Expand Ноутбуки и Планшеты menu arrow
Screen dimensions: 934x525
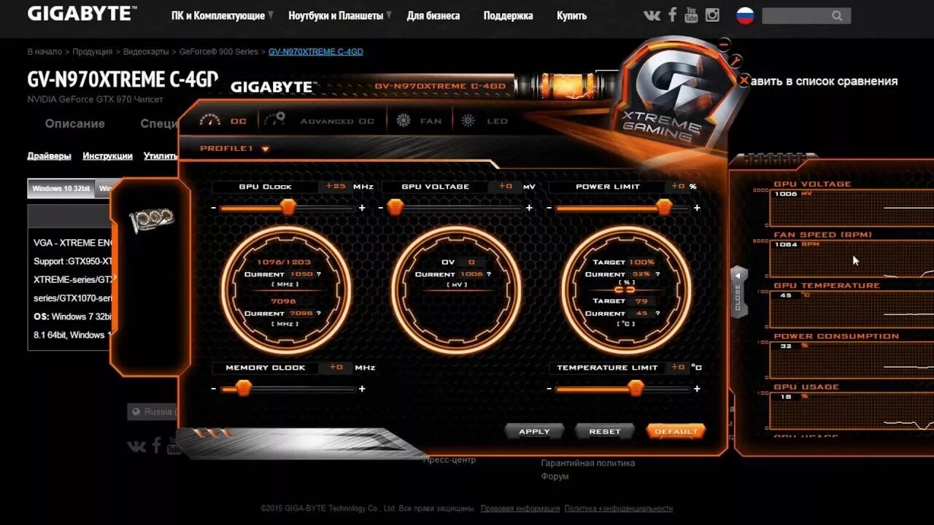pos(388,15)
